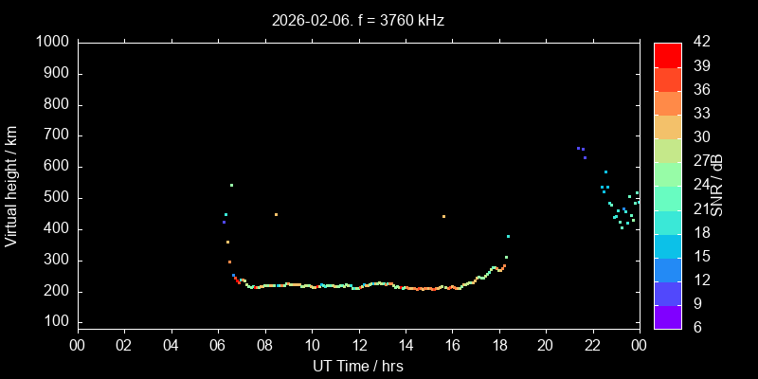This screenshot has width=758, height=379.
Task: Click the isolated orange point near 08:30 UT
Action: point(276,215)
